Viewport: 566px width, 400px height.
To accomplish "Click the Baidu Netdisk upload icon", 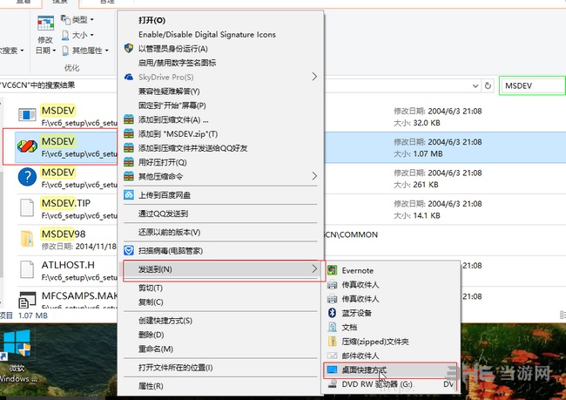I will tap(129, 195).
